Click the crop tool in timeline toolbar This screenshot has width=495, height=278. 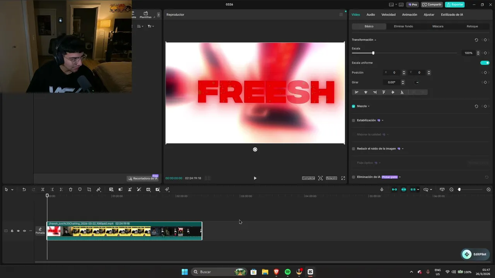(x=89, y=190)
